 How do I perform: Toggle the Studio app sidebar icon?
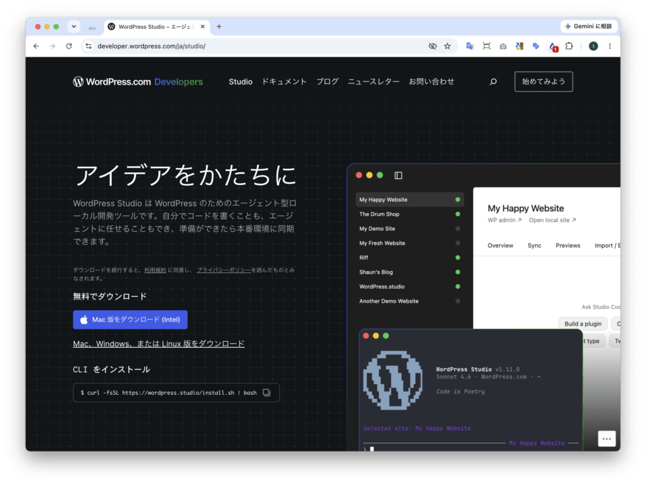point(398,176)
